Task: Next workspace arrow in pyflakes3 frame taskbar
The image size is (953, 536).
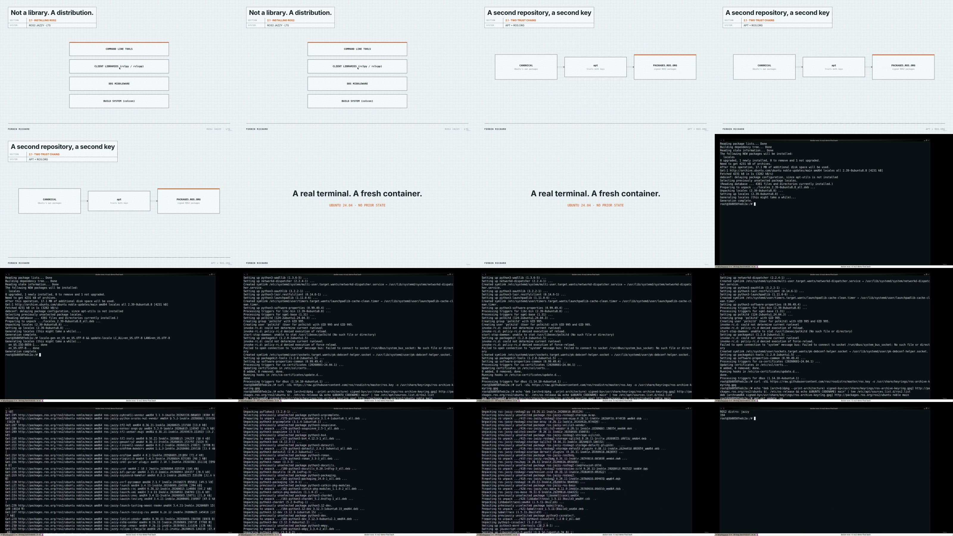Action: [x=255, y=535]
